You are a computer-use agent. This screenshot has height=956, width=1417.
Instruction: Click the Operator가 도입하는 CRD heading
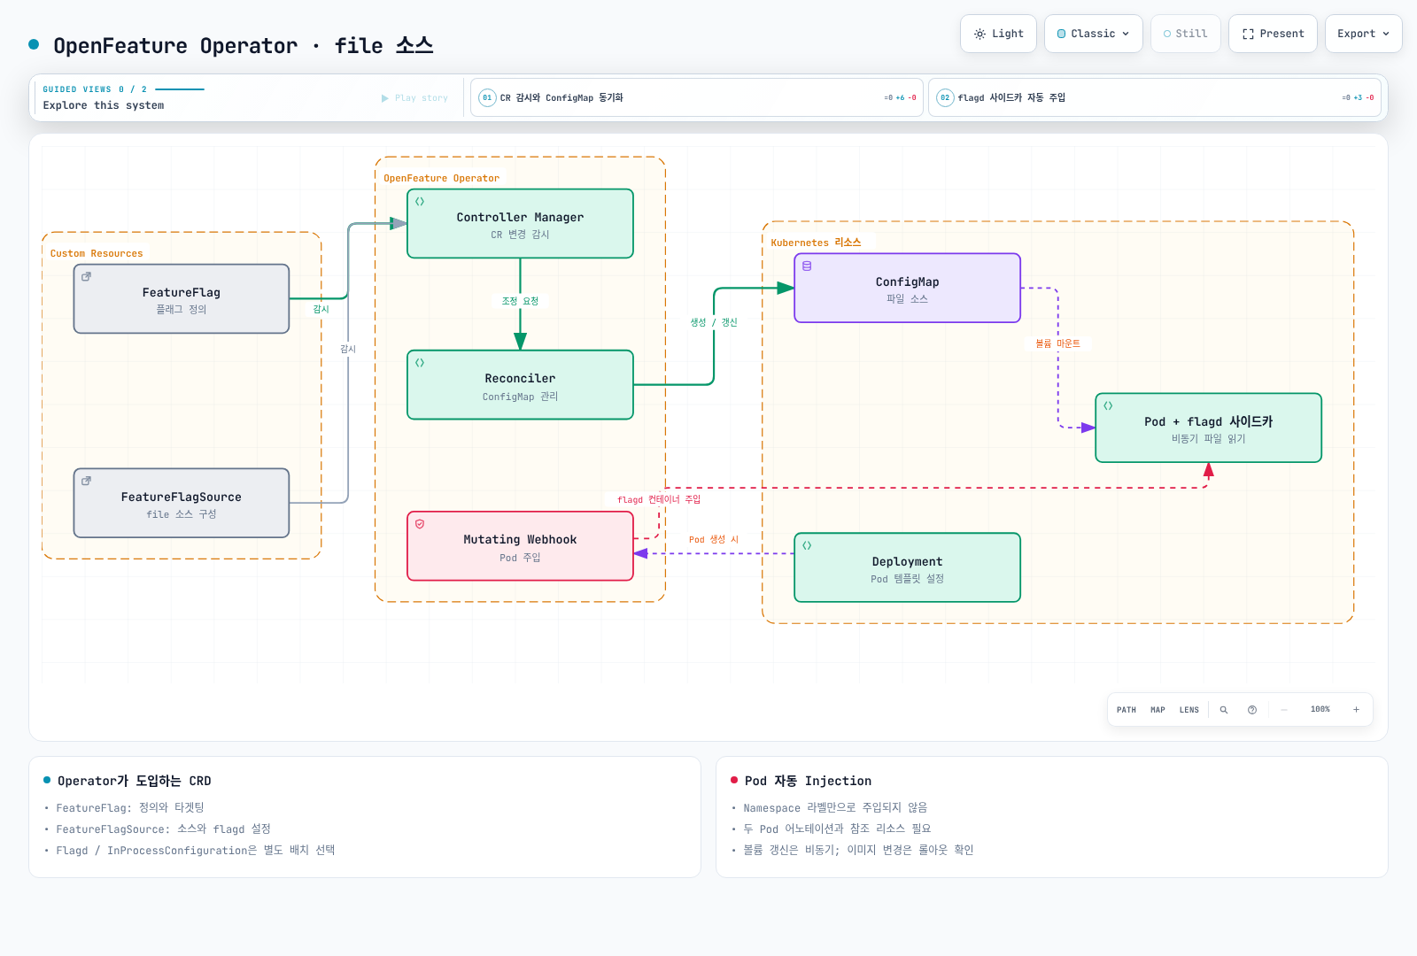click(135, 781)
